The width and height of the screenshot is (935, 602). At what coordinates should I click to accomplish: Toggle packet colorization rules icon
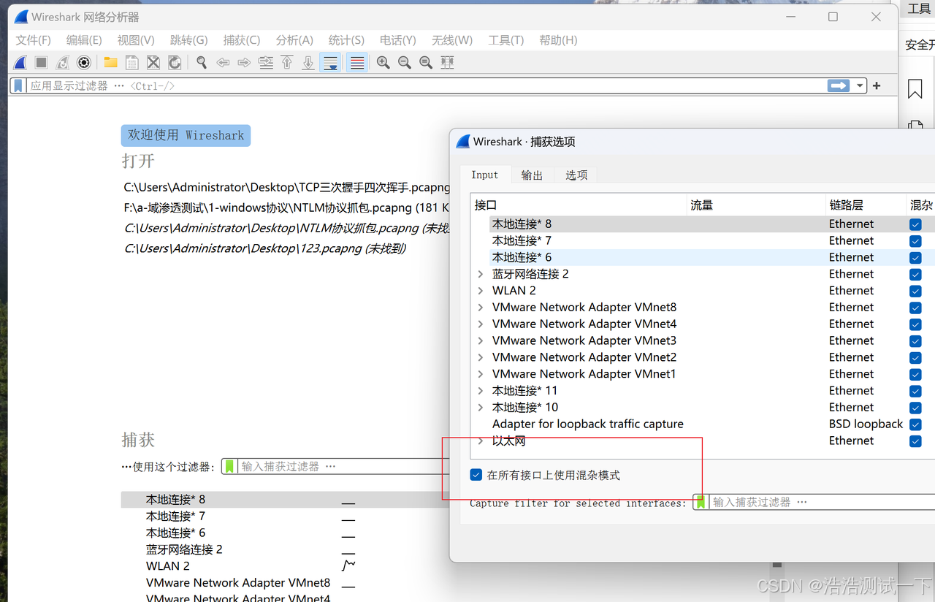tap(356, 63)
